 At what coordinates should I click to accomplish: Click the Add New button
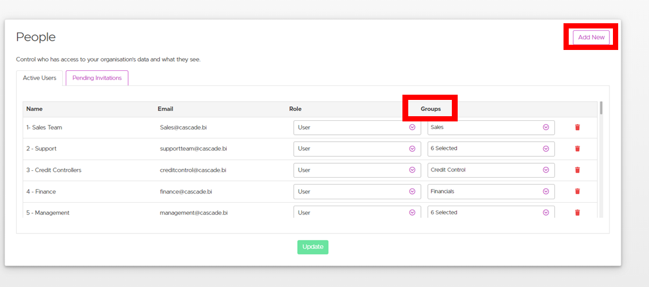[591, 37]
